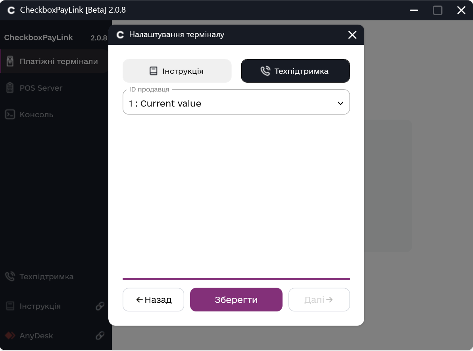This screenshot has width=473, height=351.
Task: Click the purple progress bar above buttons
Action: click(x=236, y=279)
